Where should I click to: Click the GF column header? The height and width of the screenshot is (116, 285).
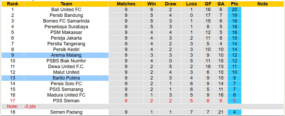(x=208, y=4)
